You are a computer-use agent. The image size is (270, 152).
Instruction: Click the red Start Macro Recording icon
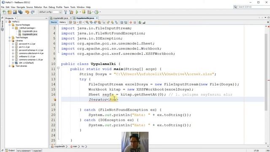pos(131,22)
